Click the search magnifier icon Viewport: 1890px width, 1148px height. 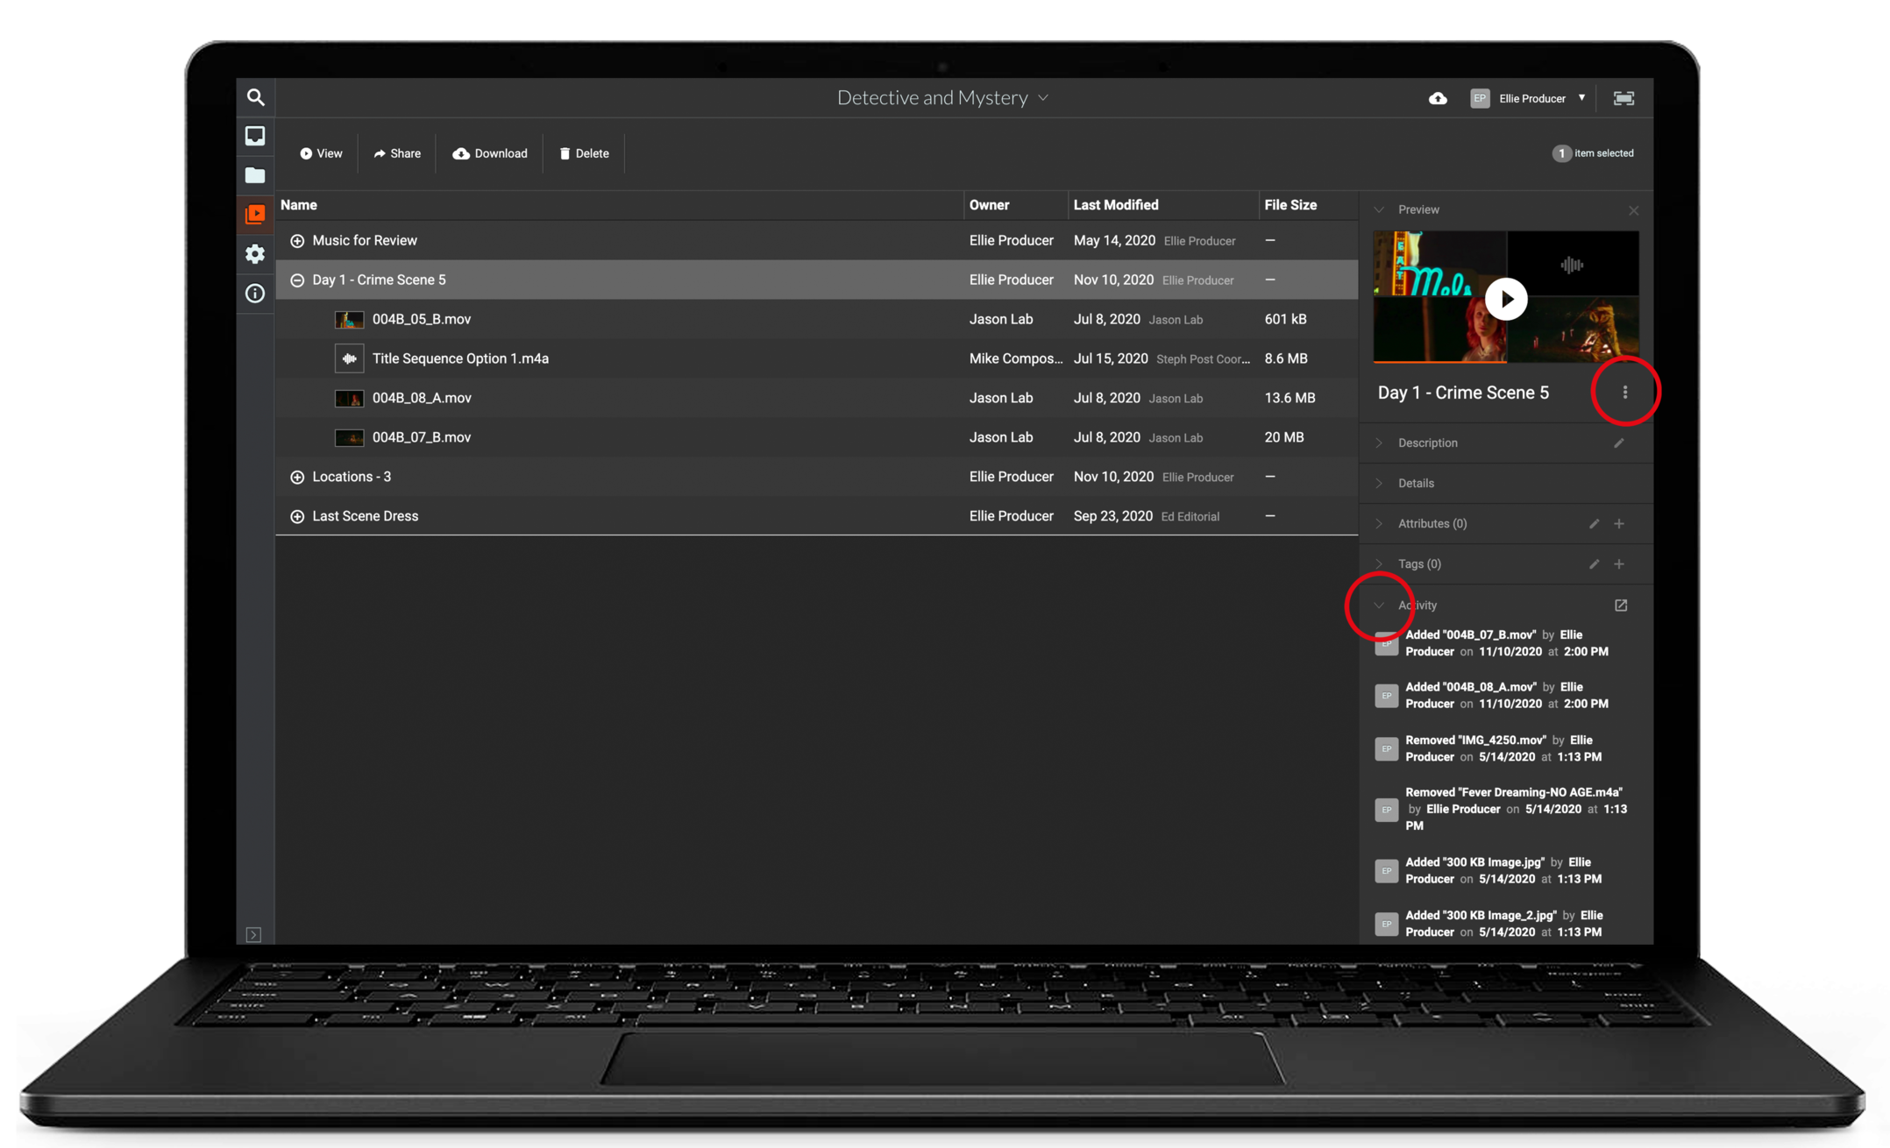pyautogui.click(x=255, y=97)
